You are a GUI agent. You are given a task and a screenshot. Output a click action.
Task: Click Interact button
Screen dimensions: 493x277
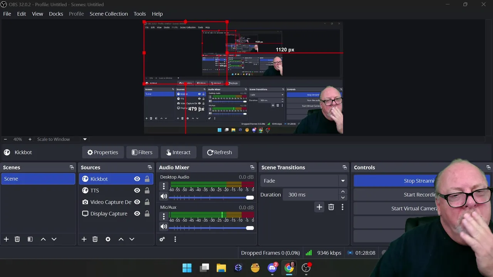click(178, 152)
